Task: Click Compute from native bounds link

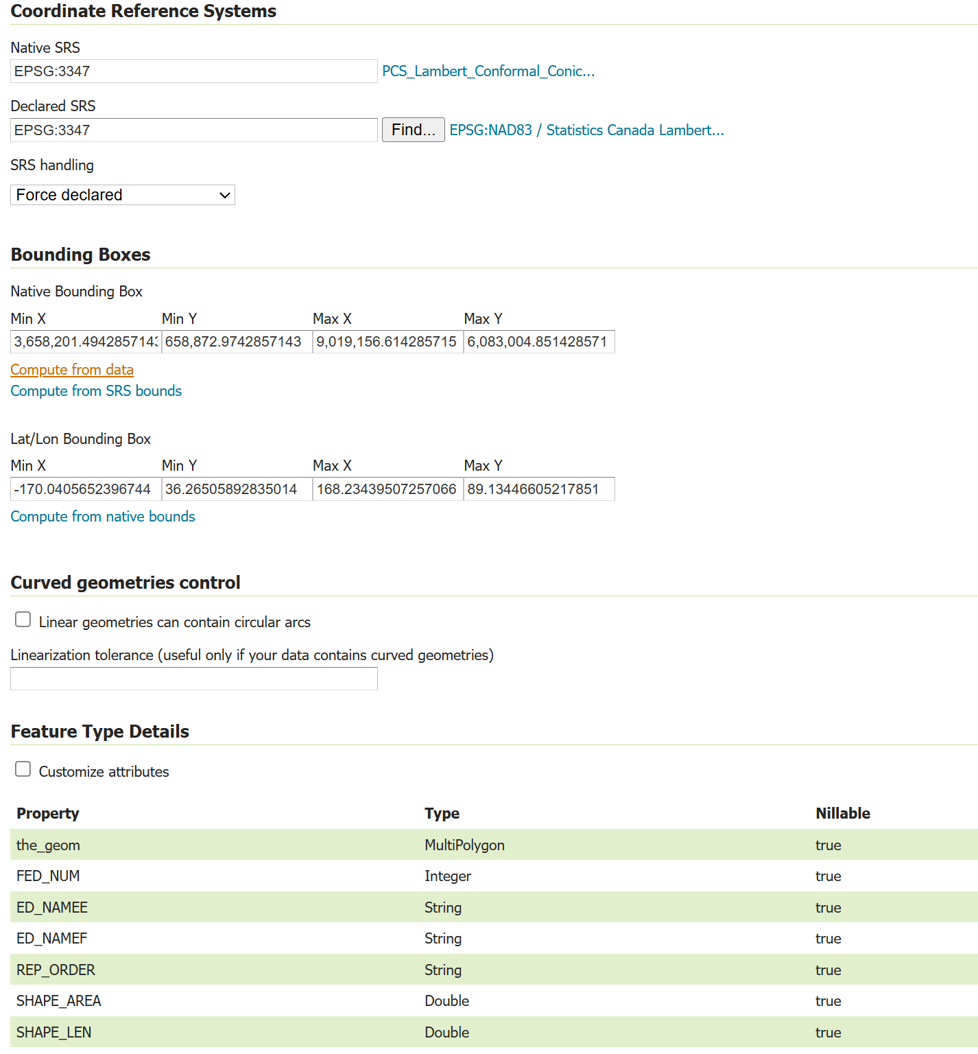Action: click(x=103, y=517)
